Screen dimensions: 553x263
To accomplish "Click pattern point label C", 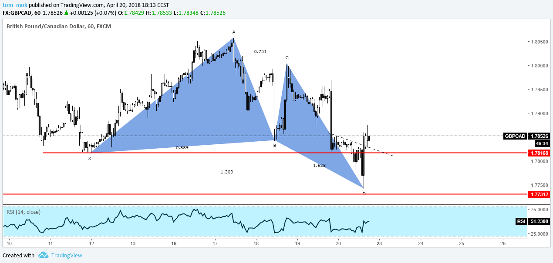I will [x=287, y=57].
